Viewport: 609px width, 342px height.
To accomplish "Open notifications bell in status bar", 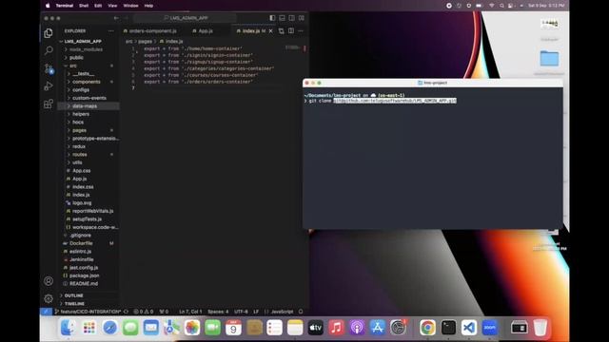I will (301, 312).
